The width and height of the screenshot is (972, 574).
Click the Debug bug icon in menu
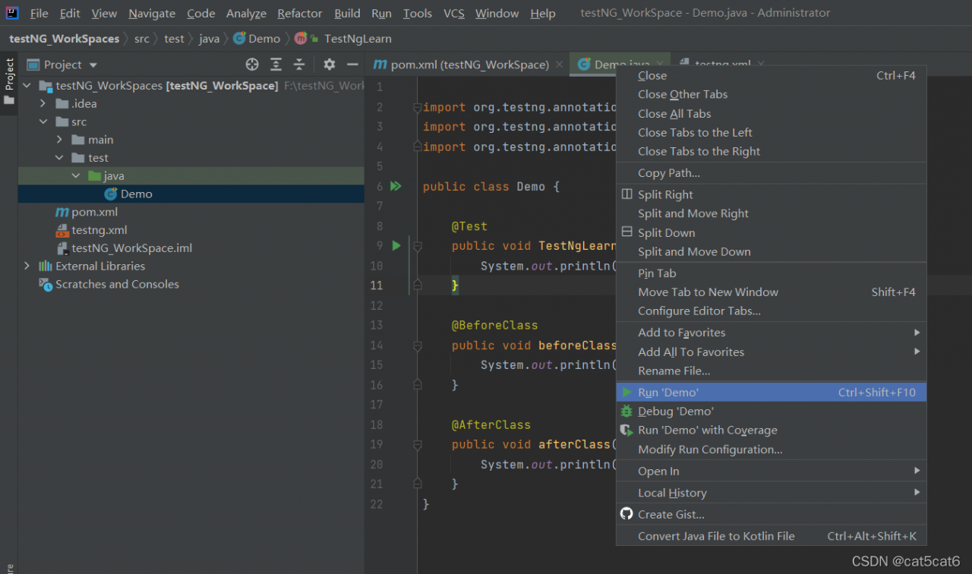[626, 411]
